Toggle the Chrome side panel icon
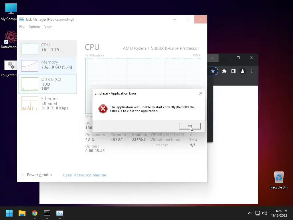Viewport: 293px width, 220px height. [x=233, y=71]
